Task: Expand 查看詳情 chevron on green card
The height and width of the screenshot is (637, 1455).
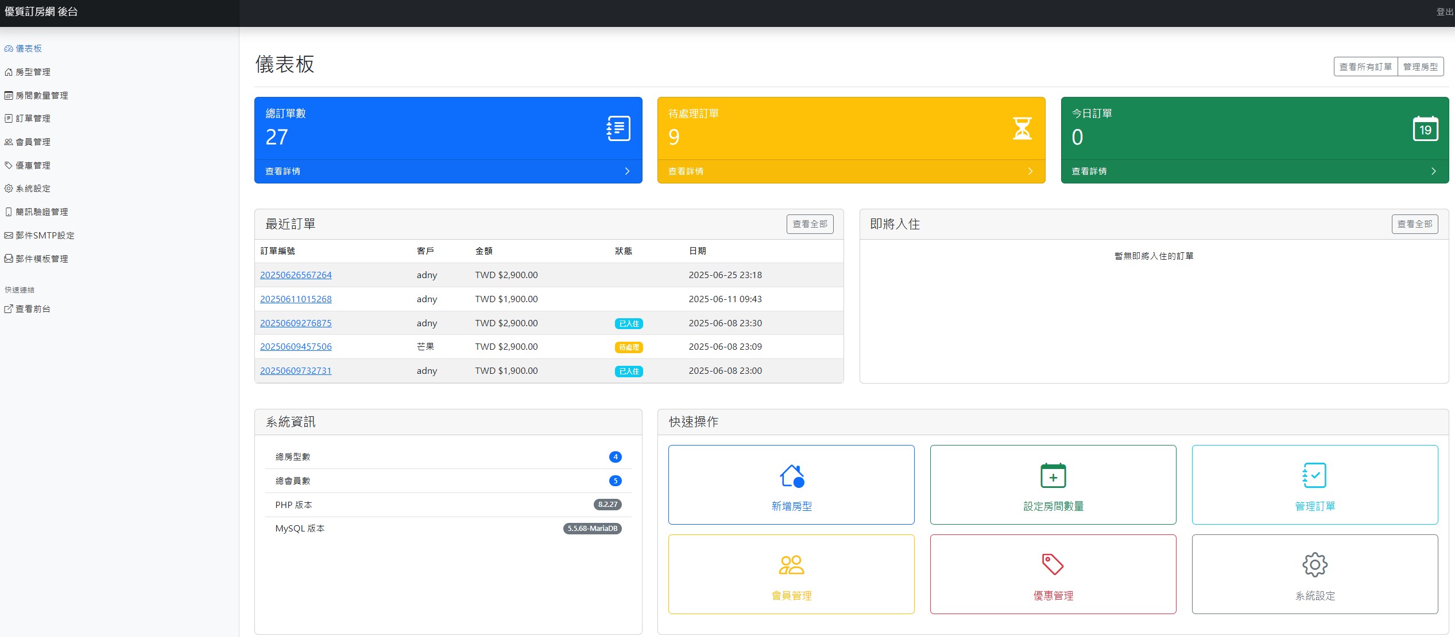Action: (x=1433, y=171)
